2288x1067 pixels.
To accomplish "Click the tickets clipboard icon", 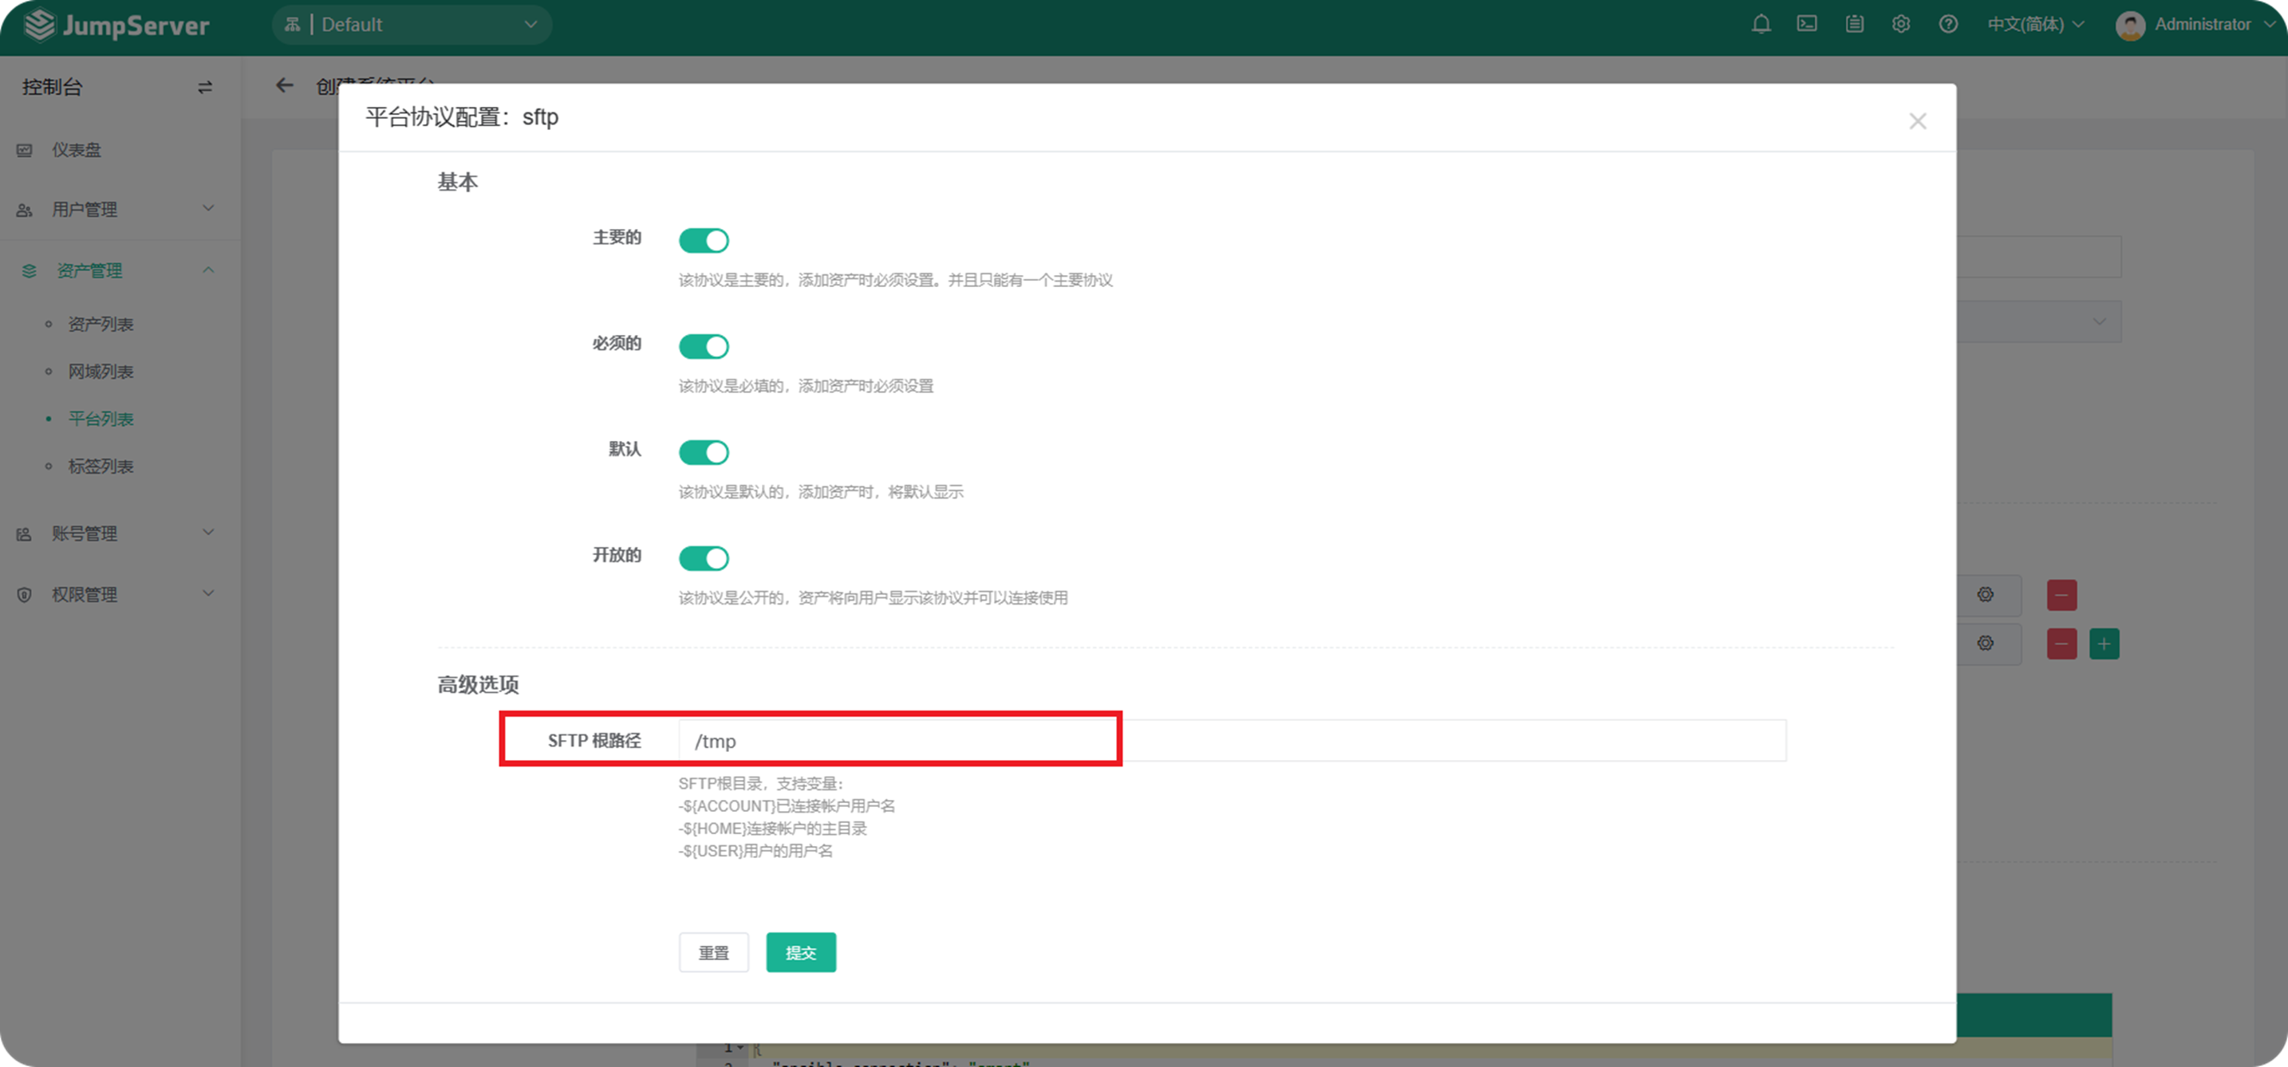I will 1854,24.
